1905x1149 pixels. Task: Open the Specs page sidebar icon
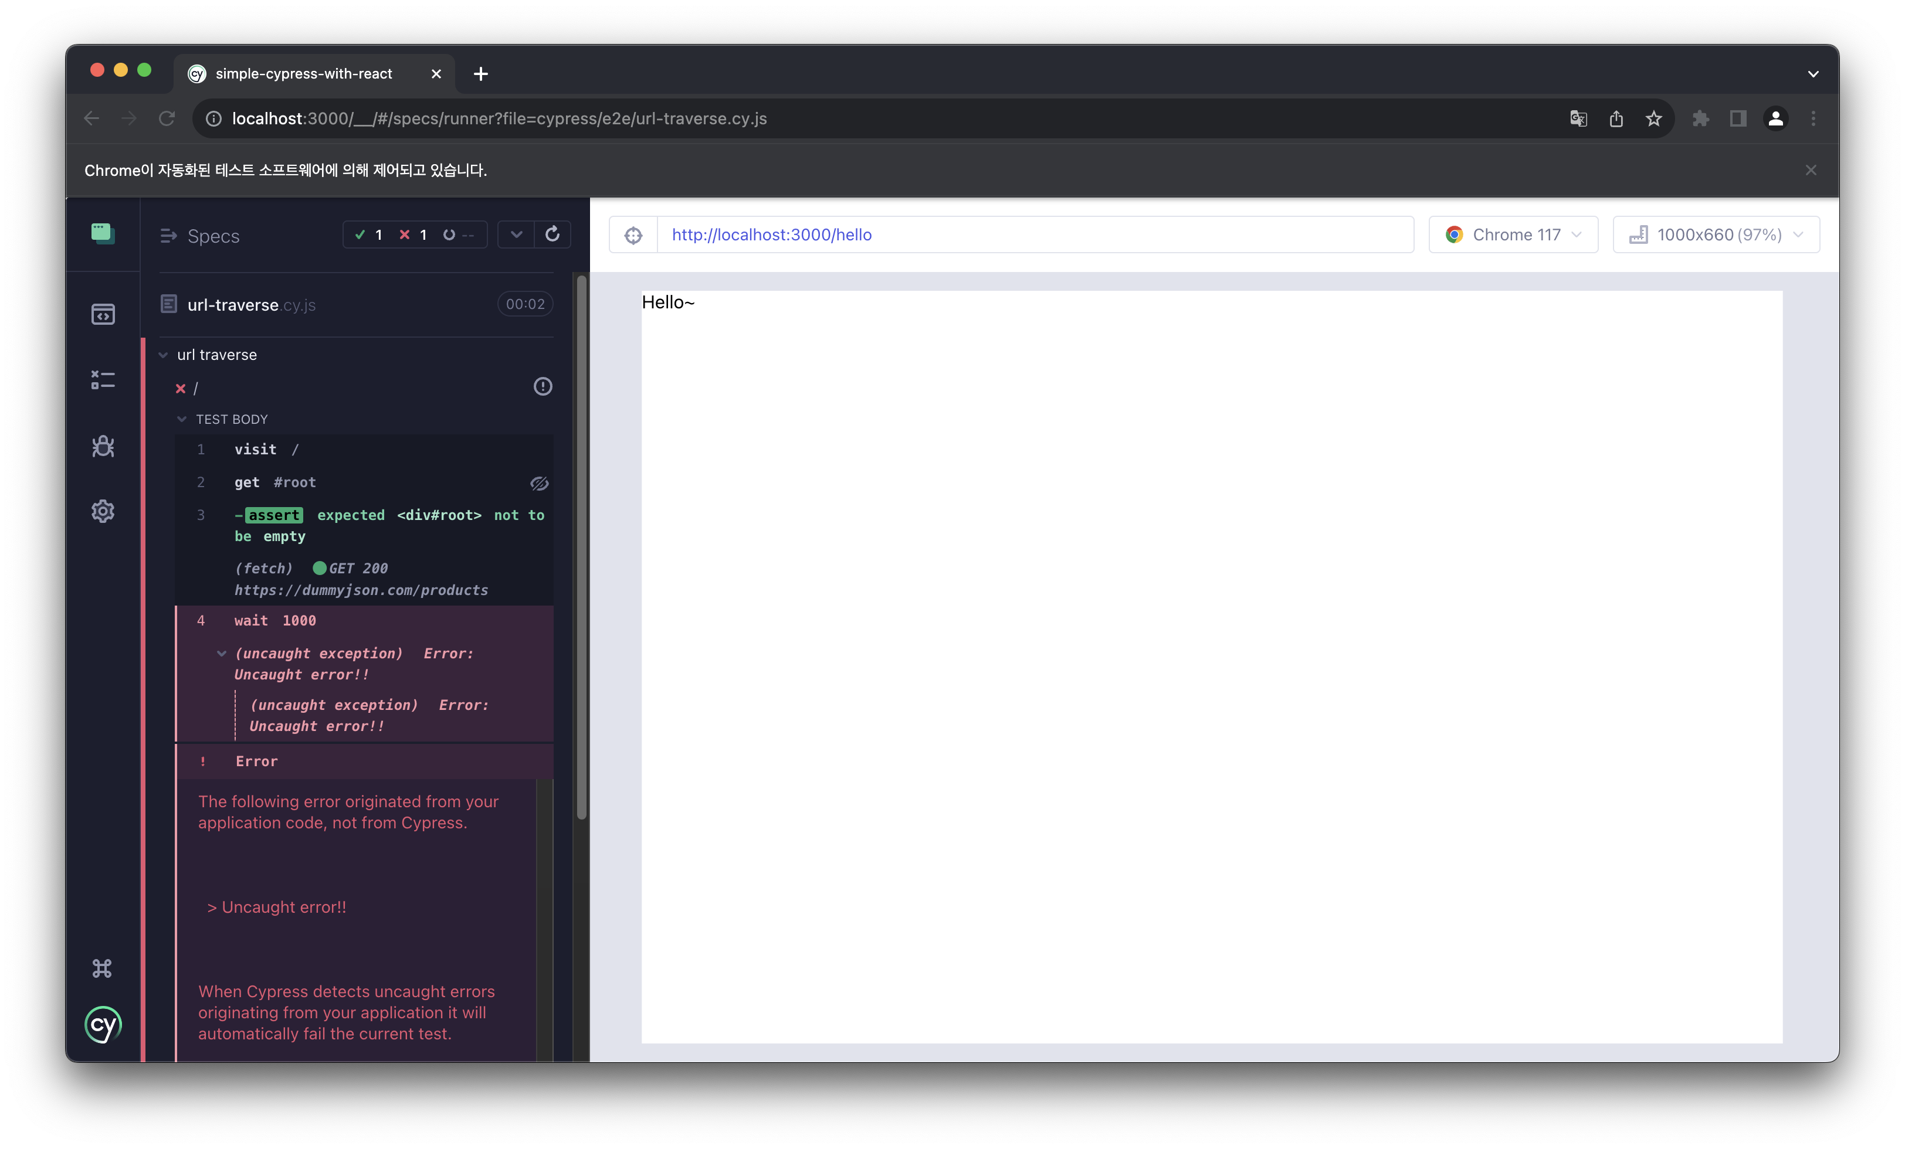(103, 314)
